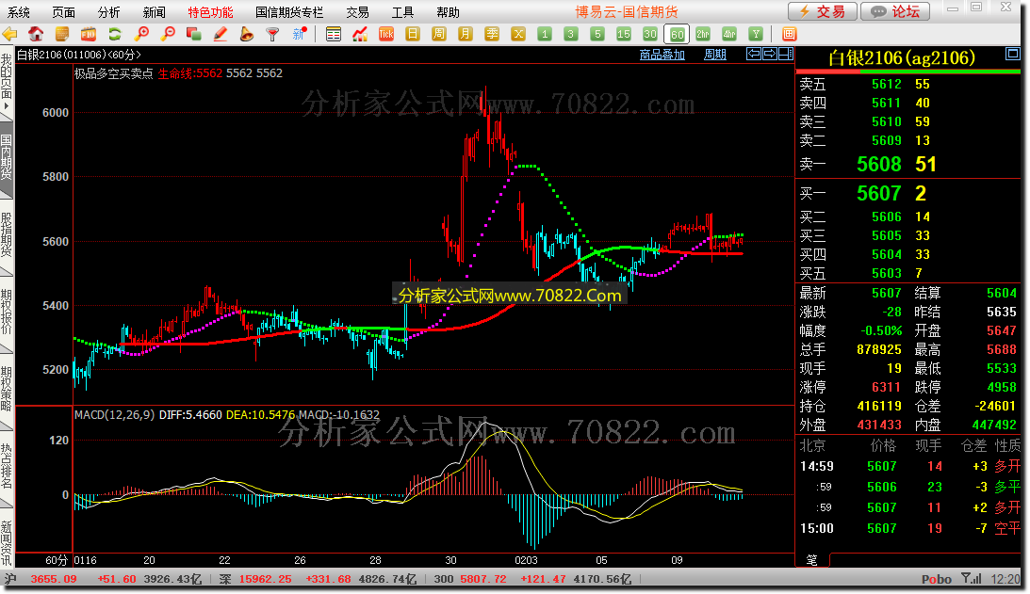Image resolution: width=1030 pixels, height=594 pixels.
Task: Click the red trend chart icon
Action: pos(360,34)
